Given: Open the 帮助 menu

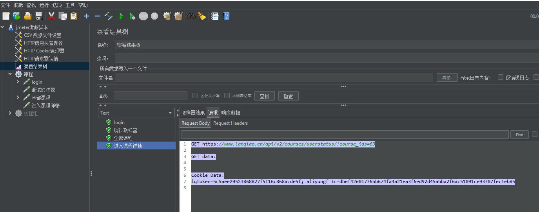Looking at the screenshot, I should (x=83, y=5).
